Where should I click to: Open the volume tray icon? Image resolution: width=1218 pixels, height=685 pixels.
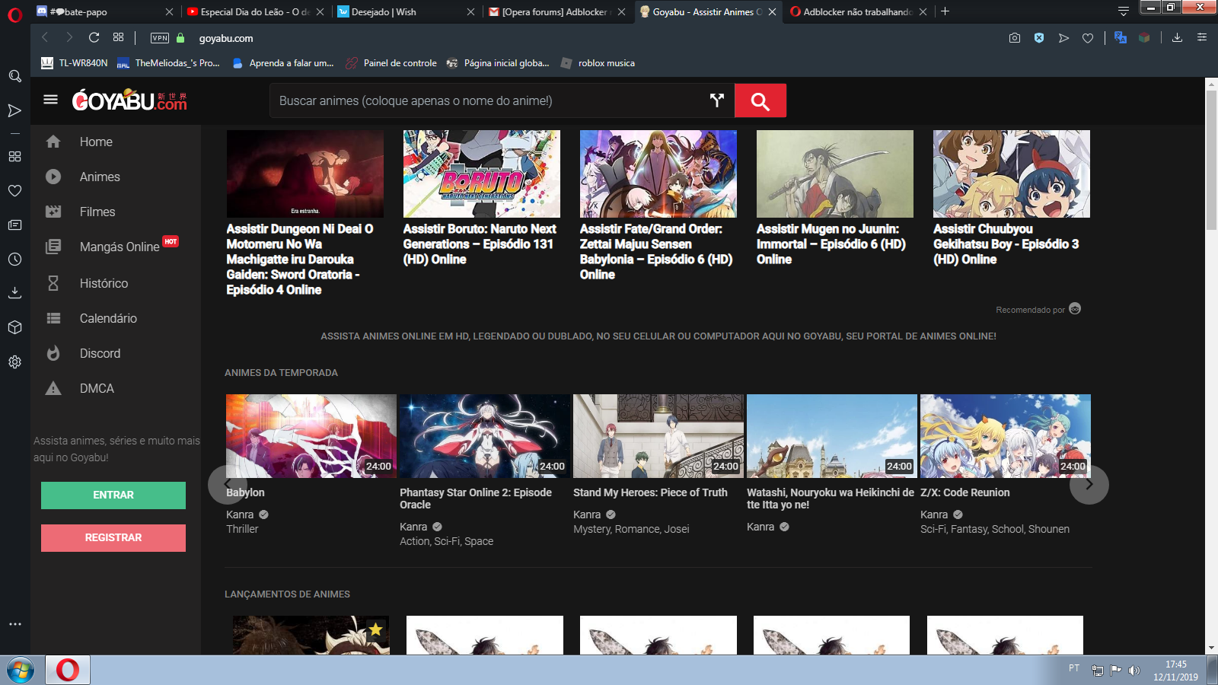(x=1134, y=671)
